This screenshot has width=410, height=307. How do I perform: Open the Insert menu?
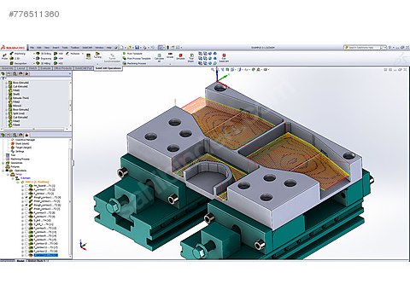[x=56, y=48]
